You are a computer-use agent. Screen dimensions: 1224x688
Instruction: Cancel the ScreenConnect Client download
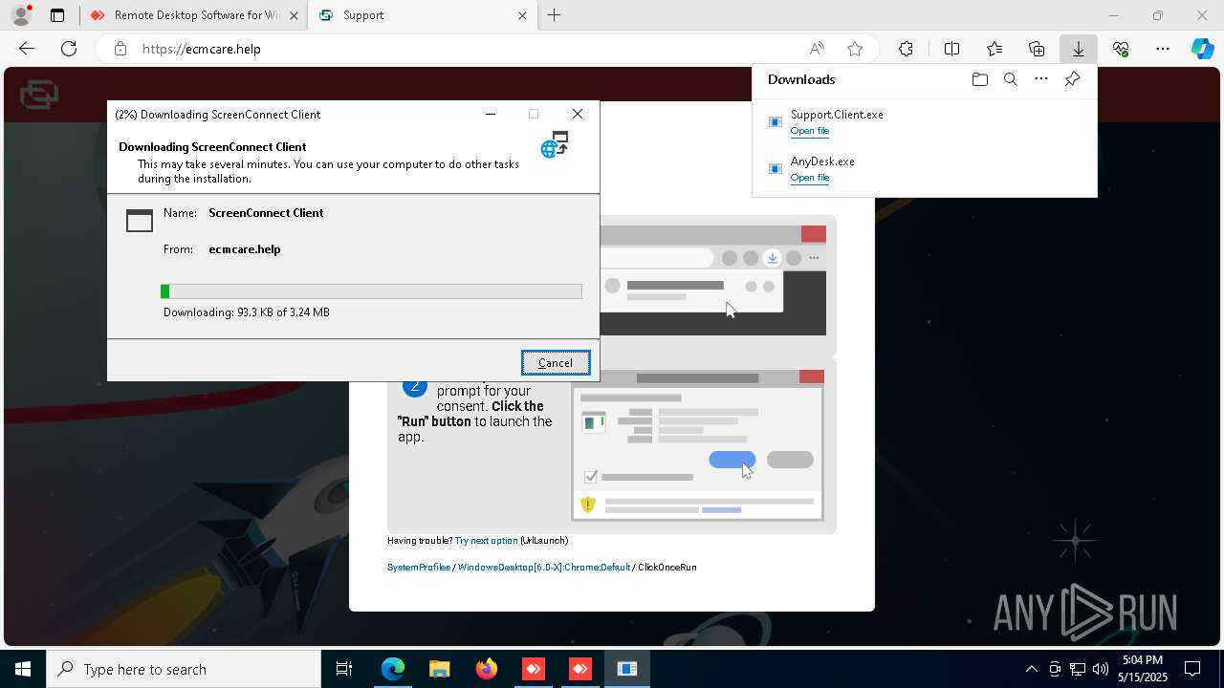pos(556,362)
